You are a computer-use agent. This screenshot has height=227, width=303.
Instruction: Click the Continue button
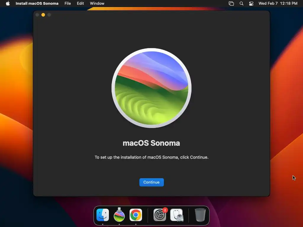click(x=151, y=182)
